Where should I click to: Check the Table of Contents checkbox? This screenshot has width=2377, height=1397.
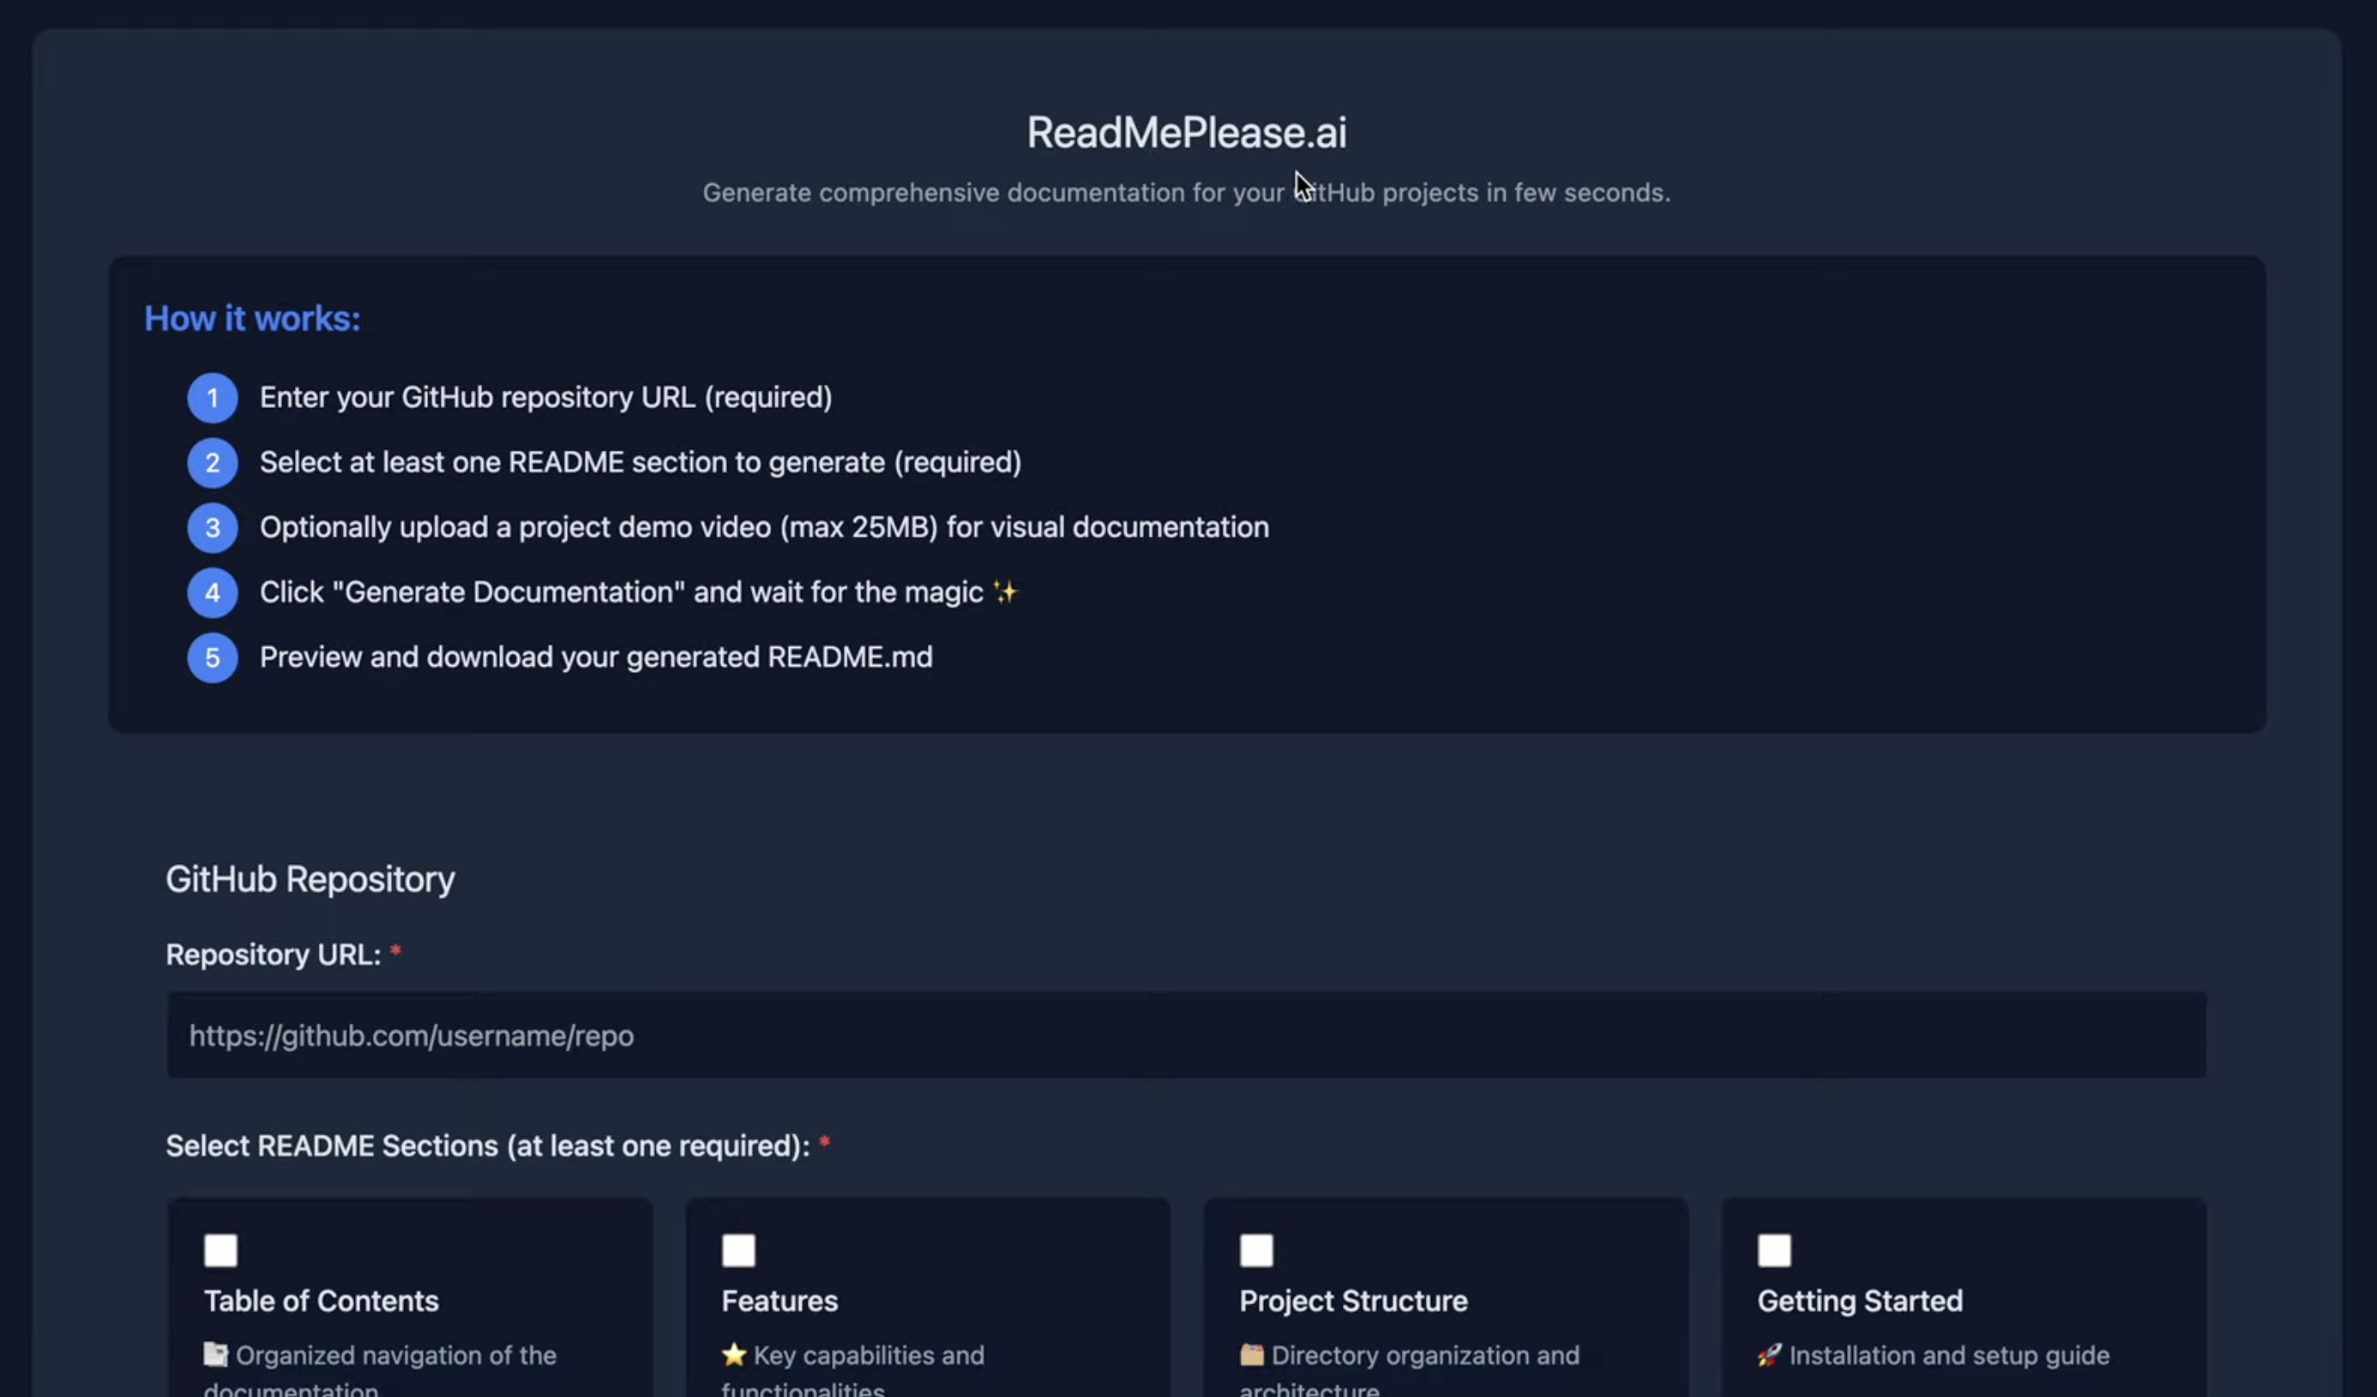coord(221,1251)
